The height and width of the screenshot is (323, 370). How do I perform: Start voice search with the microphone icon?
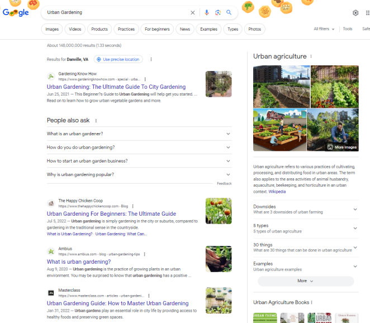pyautogui.click(x=206, y=12)
